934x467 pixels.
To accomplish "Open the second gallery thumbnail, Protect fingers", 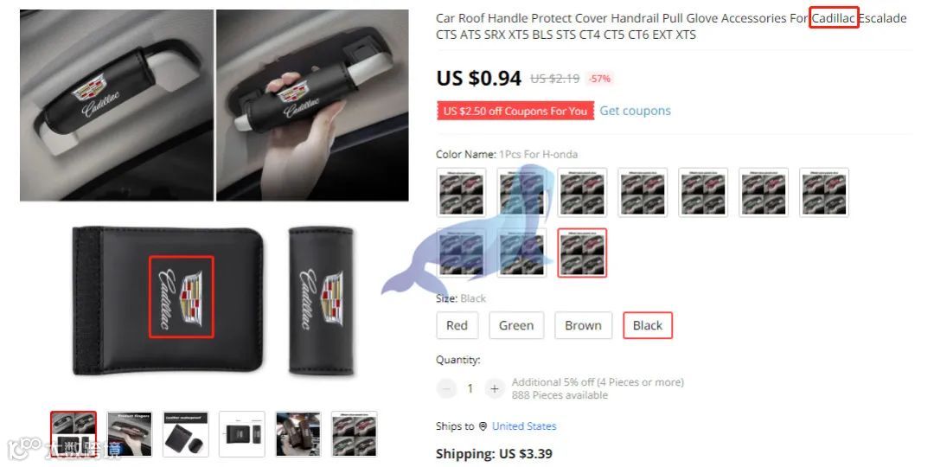I will (x=129, y=434).
